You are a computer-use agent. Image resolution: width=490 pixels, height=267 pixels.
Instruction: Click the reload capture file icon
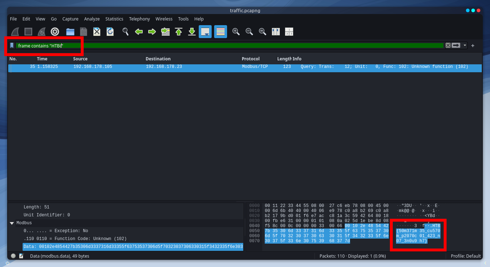(110, 32)
